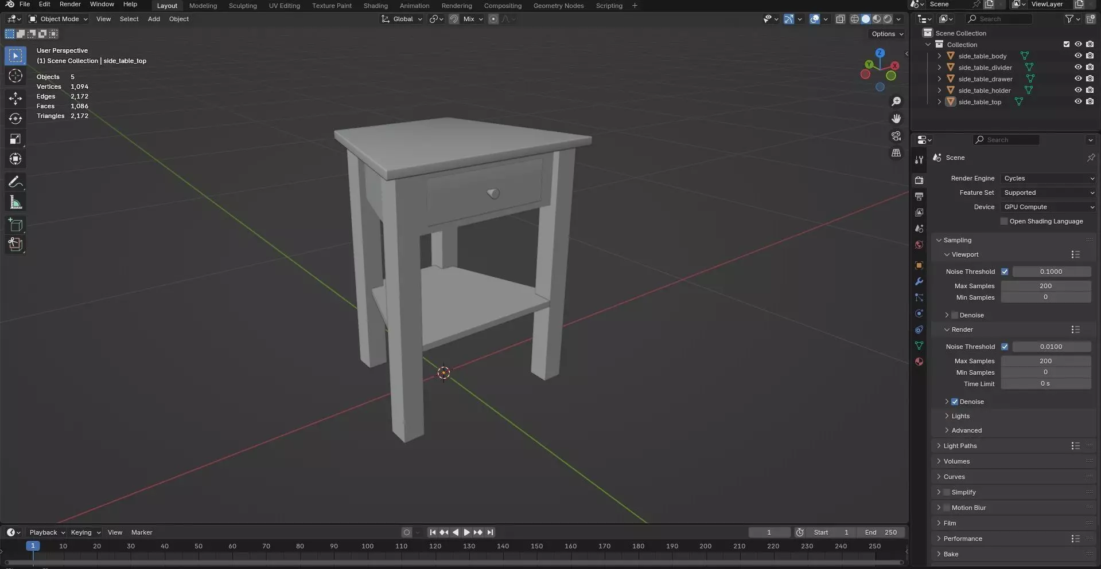Switch to the UV Editing workspace tab
This screenshot has height=569, width=1101.
point(285,6)
